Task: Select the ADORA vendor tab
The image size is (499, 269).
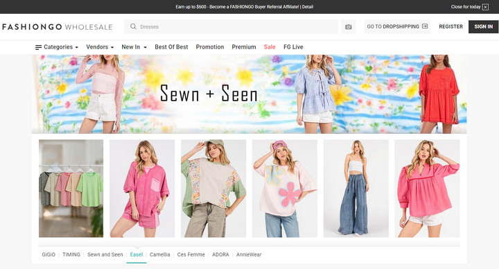Action: [x=220, y=254]
